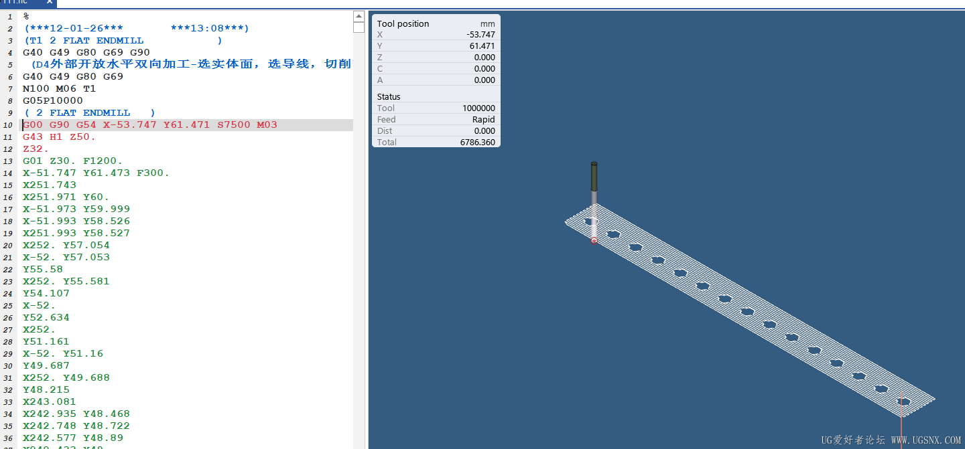Place cursor on line 13 G01 Z30. F1200.
Screen dimensions: 965x449
point(72,161)
